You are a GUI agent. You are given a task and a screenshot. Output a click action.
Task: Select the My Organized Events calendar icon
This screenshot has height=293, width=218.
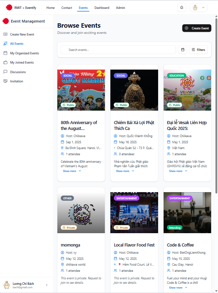[5, 53]
